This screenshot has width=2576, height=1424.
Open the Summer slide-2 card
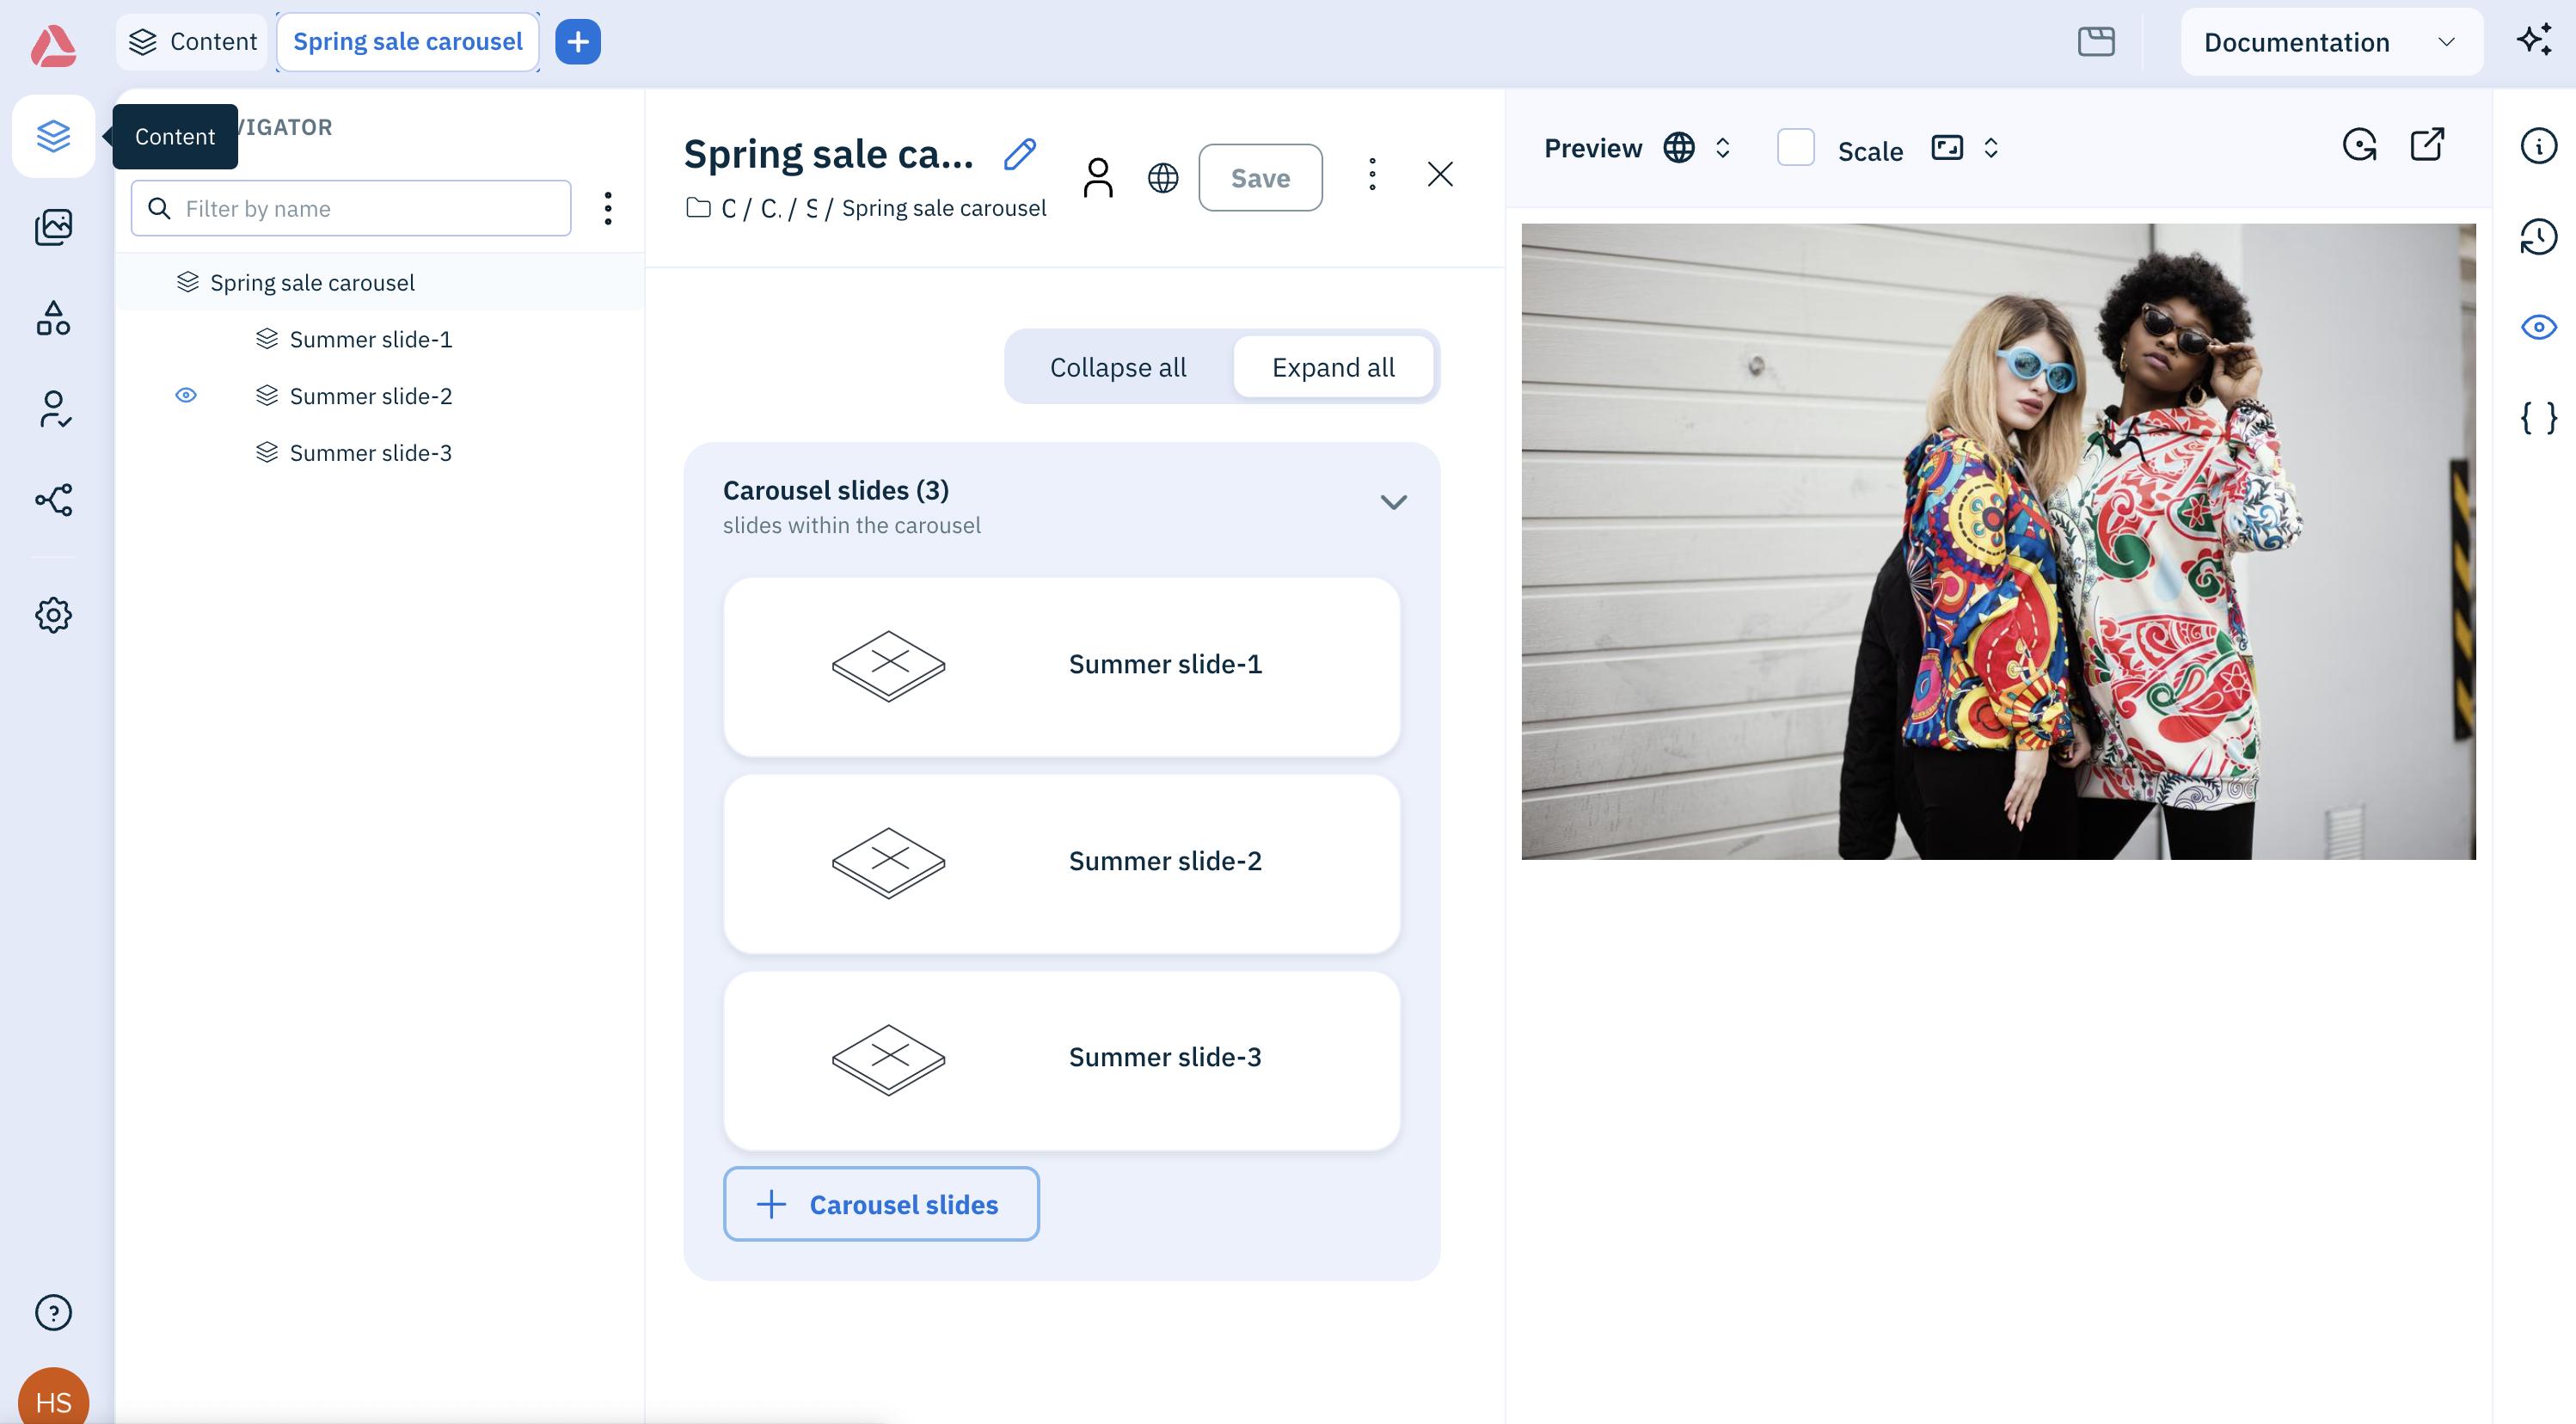1061,863
